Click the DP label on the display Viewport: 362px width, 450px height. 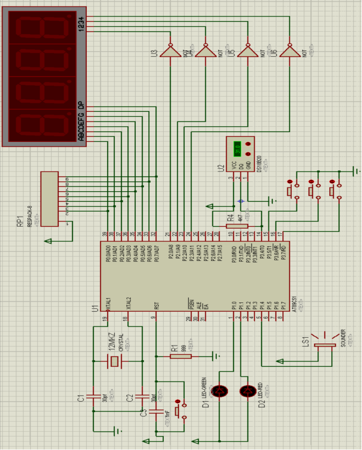(x=81, y=105)
